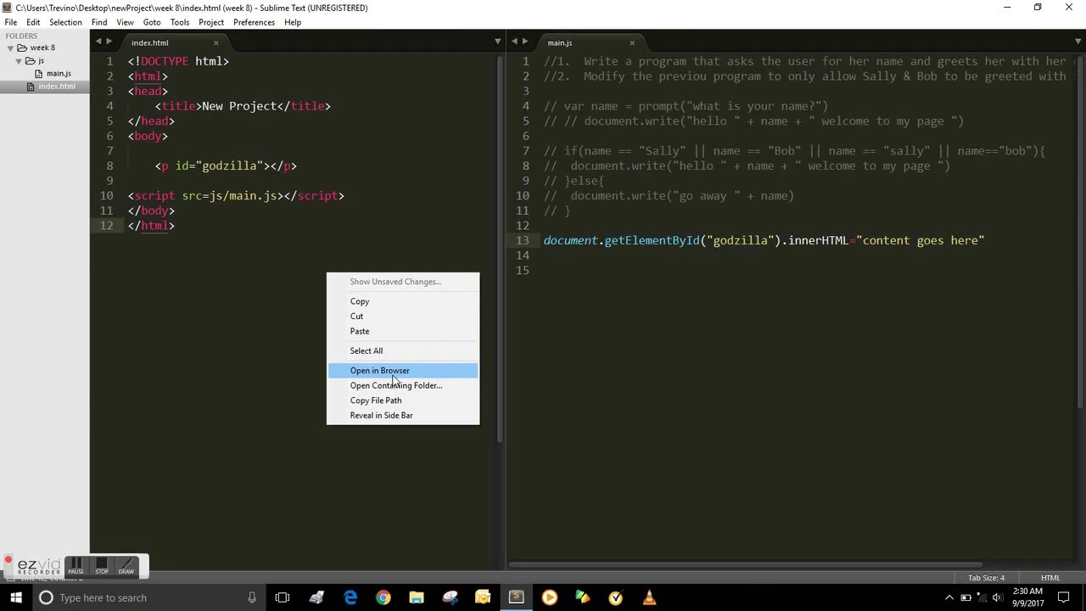Open the Tools menu
This screenshot has height=611, width=1086.
[180, 22]
